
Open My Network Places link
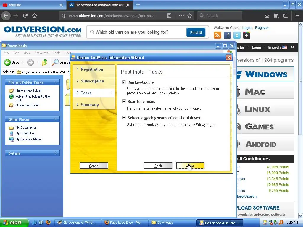click(29, 139)
